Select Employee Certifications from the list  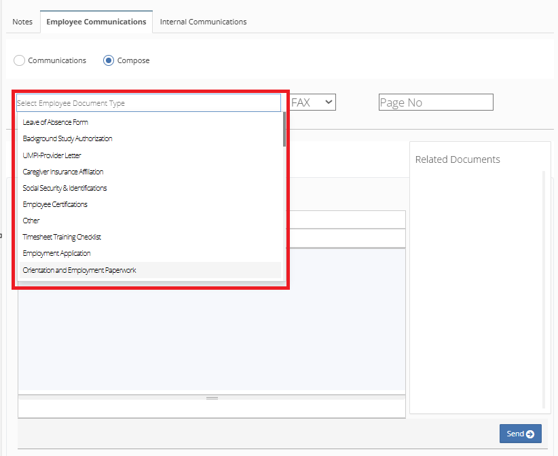[55, 204]
